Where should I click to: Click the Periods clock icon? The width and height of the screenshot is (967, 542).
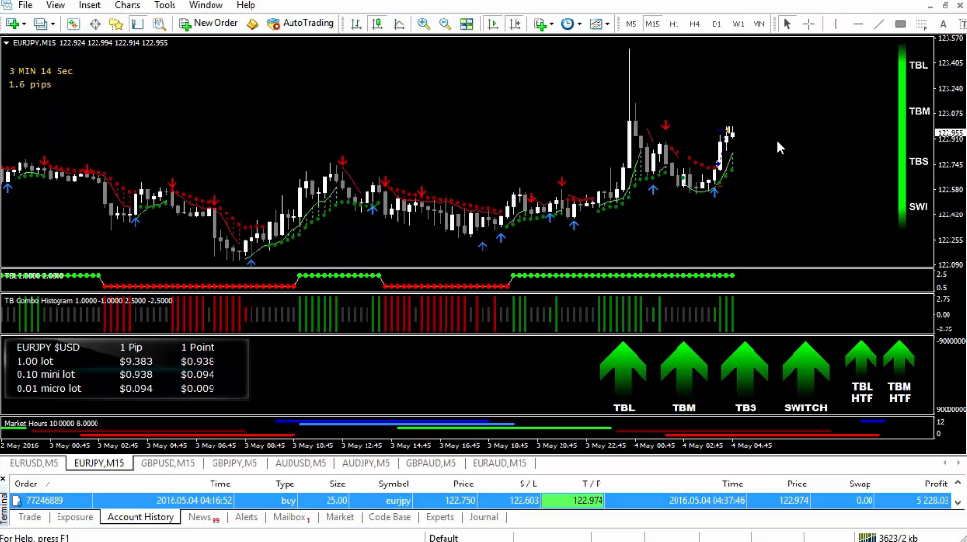tap(568, 24)
